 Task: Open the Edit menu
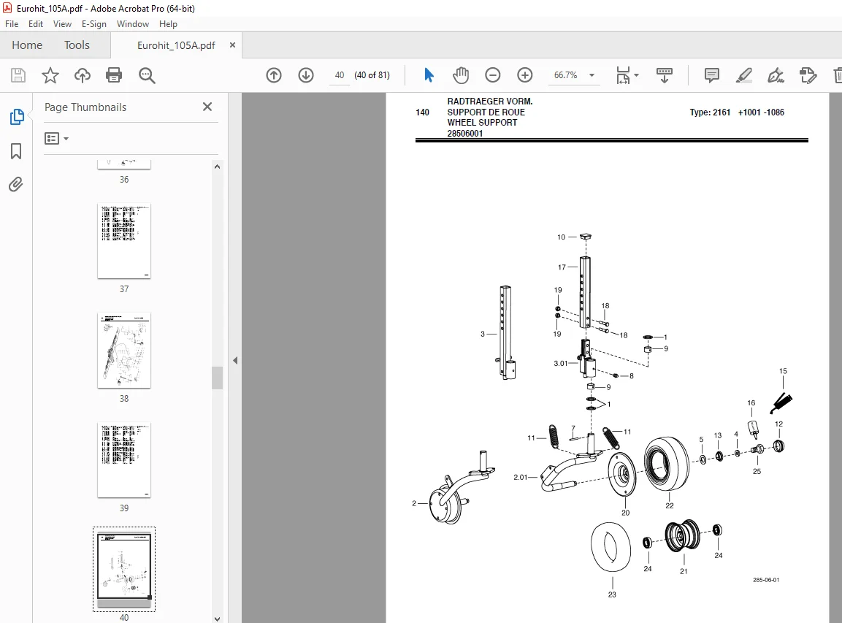tap(36, 24)
